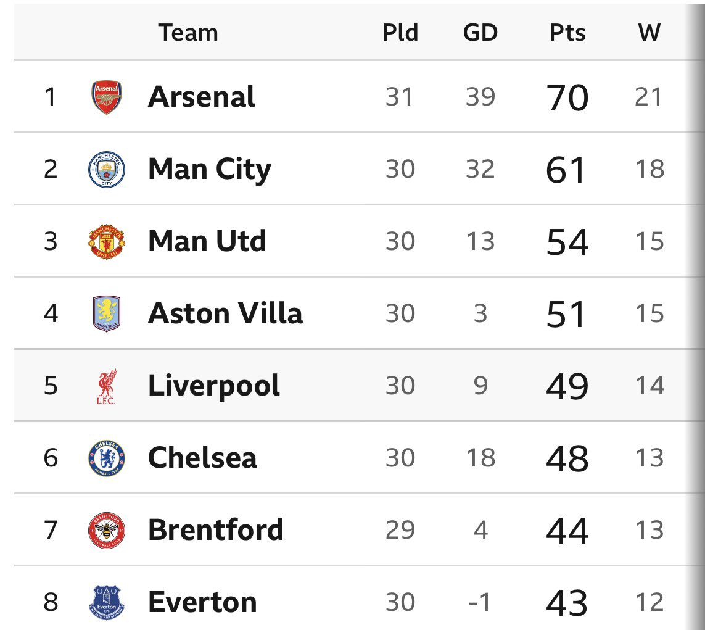The width and height of the screenshot is (705, 630).
Task: Select the W column header
Action: pyautogui.click(x=649, y=32)
